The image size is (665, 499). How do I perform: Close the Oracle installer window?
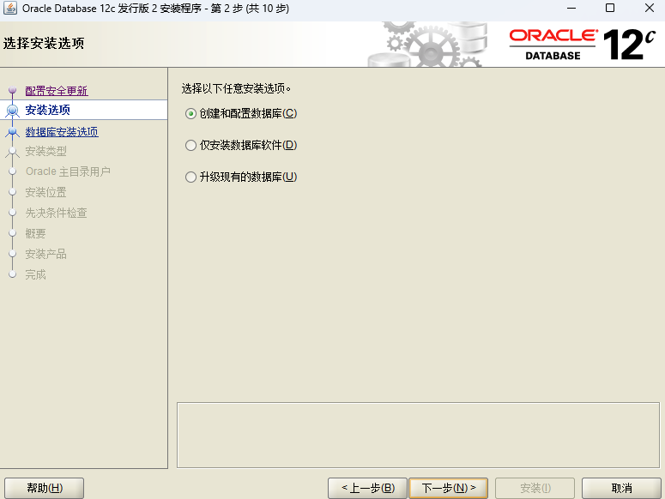point(650,8)
